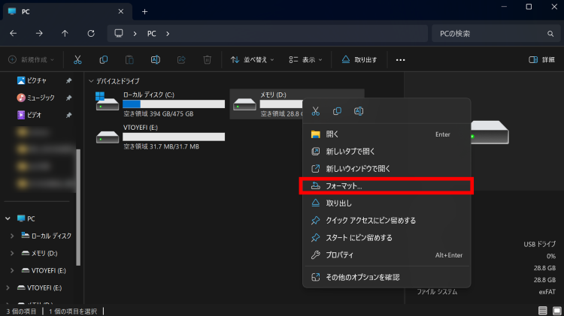The height and width of the screenshot is (316, 564).
Task: Click Cut icon in context menu
Action: pyautogui.click(x=315, y=111)
